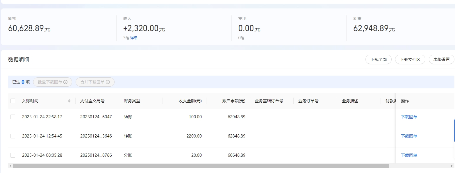Click the 业务基础订单号 column header
Image resolution: width=455 pixels, height=173 pixels.
click(269, 101)
